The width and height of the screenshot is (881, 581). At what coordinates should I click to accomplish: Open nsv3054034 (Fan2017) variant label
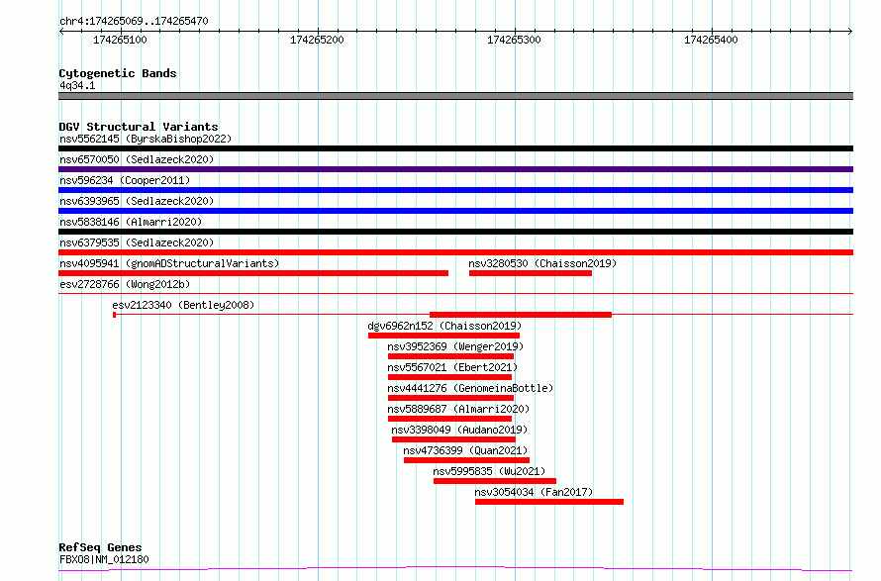click(534, 492)
